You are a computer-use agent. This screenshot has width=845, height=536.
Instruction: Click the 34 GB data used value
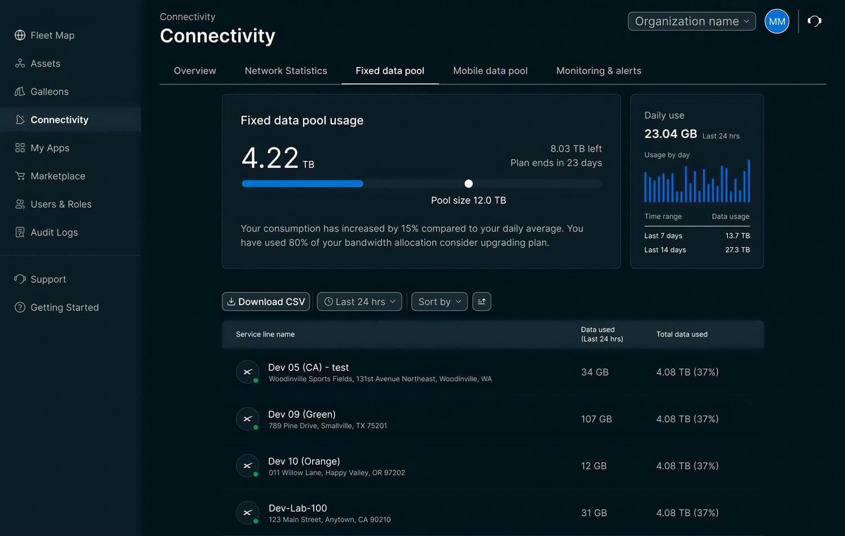tap(595, 372)
